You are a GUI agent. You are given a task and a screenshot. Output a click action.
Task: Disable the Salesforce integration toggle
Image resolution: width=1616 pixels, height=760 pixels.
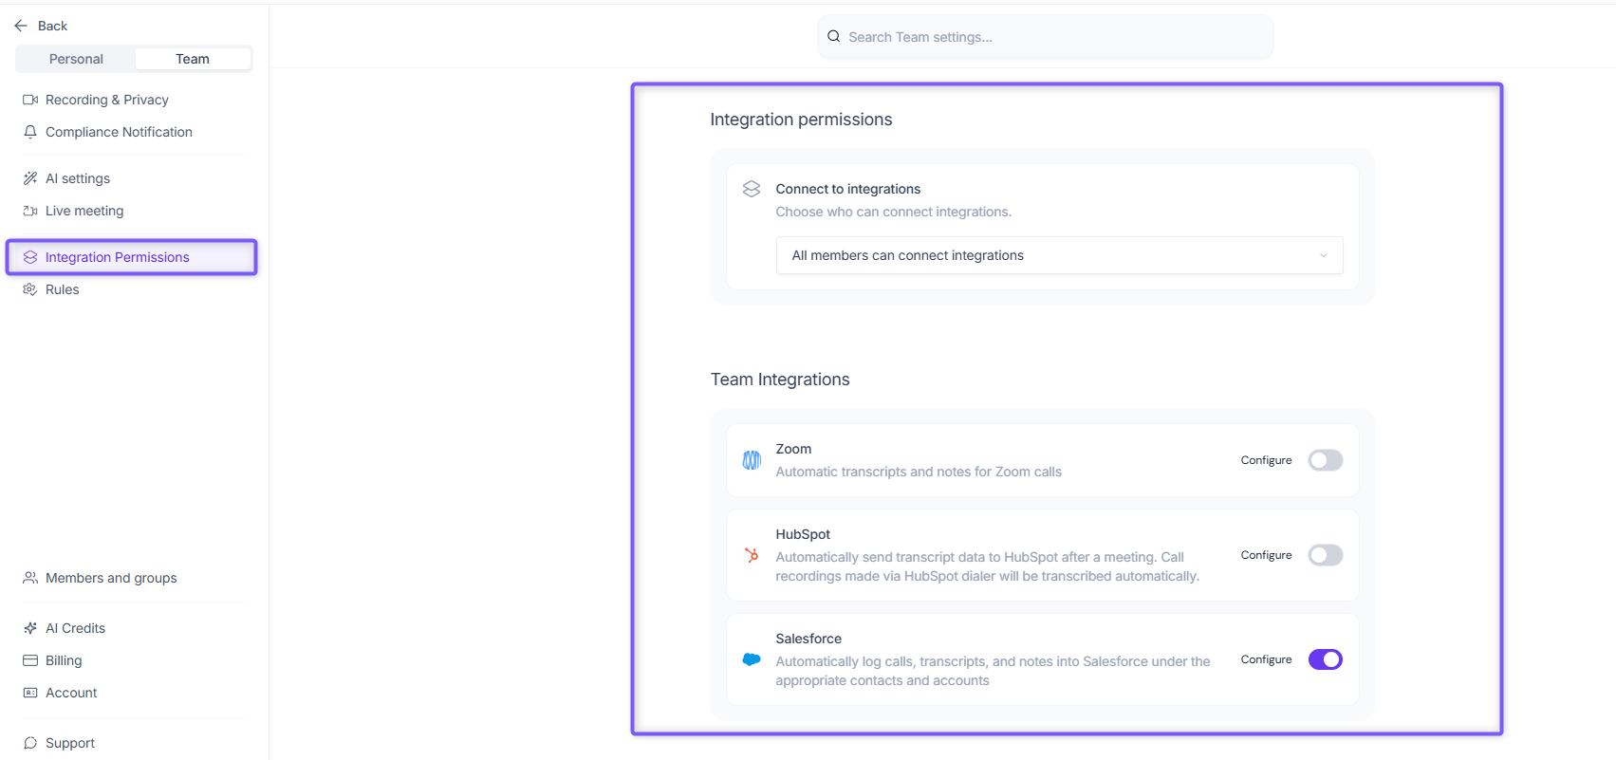1326,659
